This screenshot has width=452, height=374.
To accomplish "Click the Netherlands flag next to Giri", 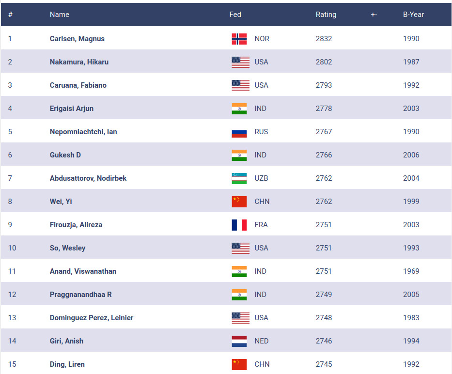I will [239, 341].
